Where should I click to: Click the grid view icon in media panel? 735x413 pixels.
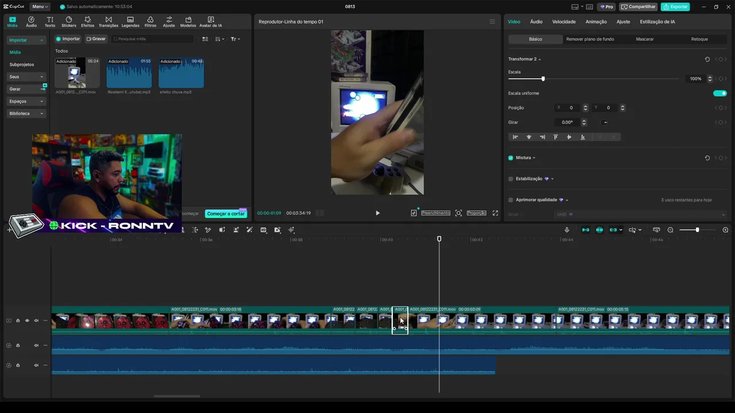[x=205, y=39]
